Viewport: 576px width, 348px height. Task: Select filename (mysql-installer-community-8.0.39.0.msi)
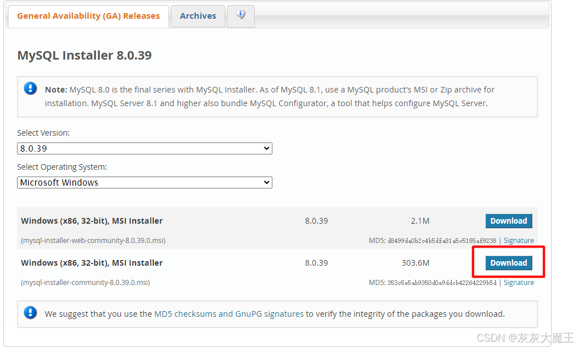[x=86, y=282]
